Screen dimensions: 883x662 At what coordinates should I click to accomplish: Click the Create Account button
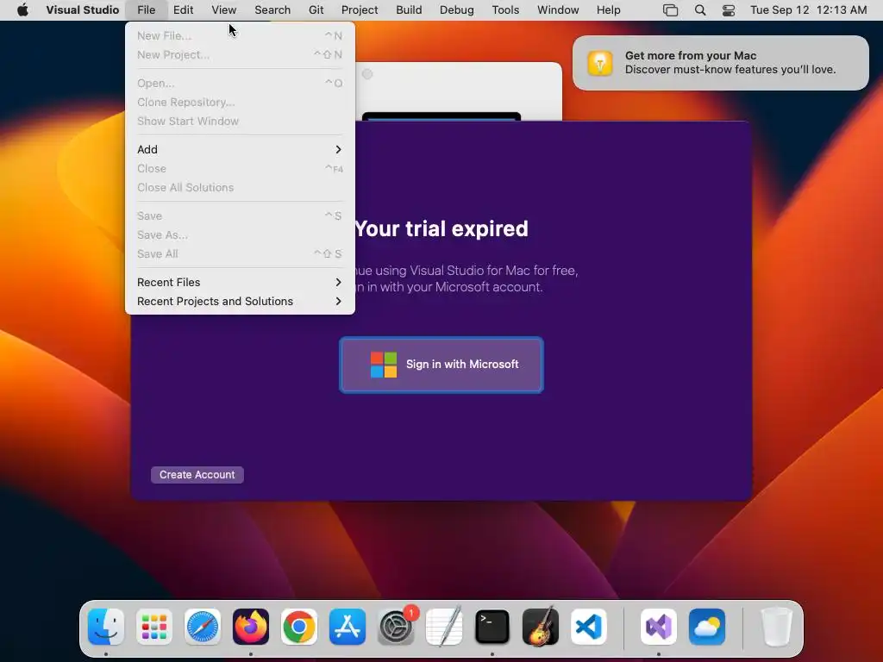[197, 475]
